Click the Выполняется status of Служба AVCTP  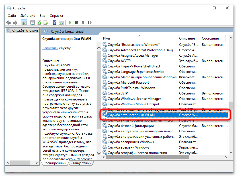[x=212, y=61]
